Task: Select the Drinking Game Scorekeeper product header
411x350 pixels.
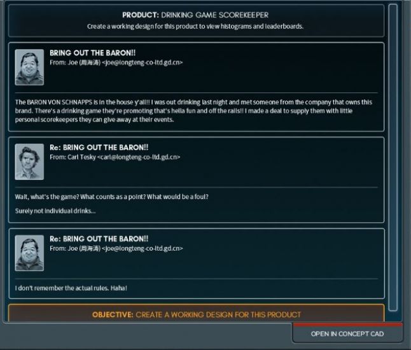Action: (x=197, y=20)
